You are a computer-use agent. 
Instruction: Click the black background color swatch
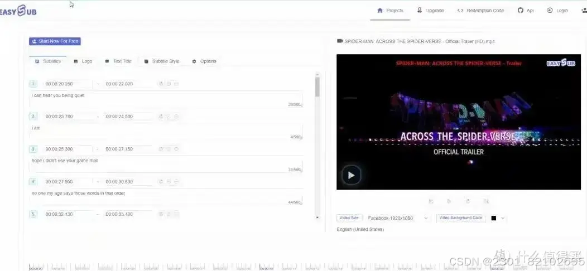click(494, 218)
